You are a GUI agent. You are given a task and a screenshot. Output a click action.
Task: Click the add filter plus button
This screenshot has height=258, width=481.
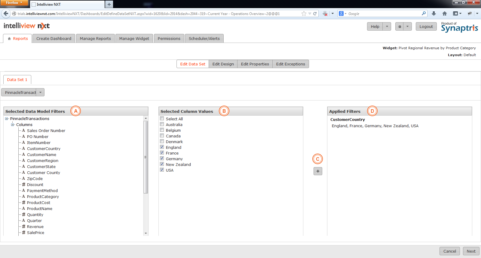(x=318, y=171)
